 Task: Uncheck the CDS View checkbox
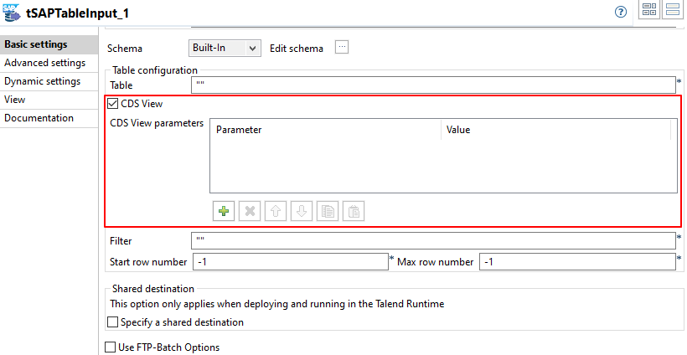click(113, 105)
